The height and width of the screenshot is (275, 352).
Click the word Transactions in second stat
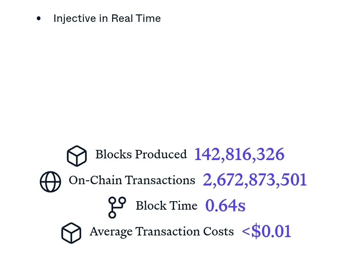pos(160,180)
